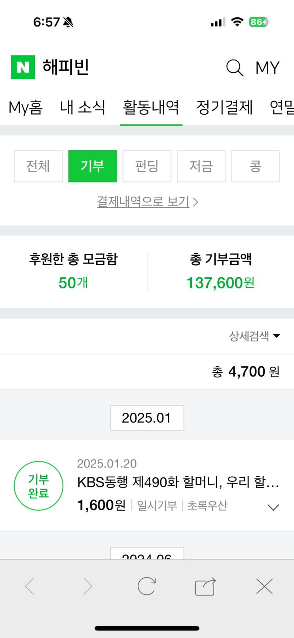Open the 결제내역으로 보기 link
The width and height of the screenshot is (294, 638).
147,202
